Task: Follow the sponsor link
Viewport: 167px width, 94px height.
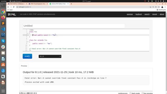Action: (130, 14)
